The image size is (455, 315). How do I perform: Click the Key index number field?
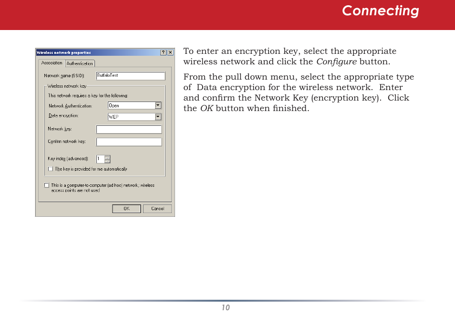(x=101, y=159)
